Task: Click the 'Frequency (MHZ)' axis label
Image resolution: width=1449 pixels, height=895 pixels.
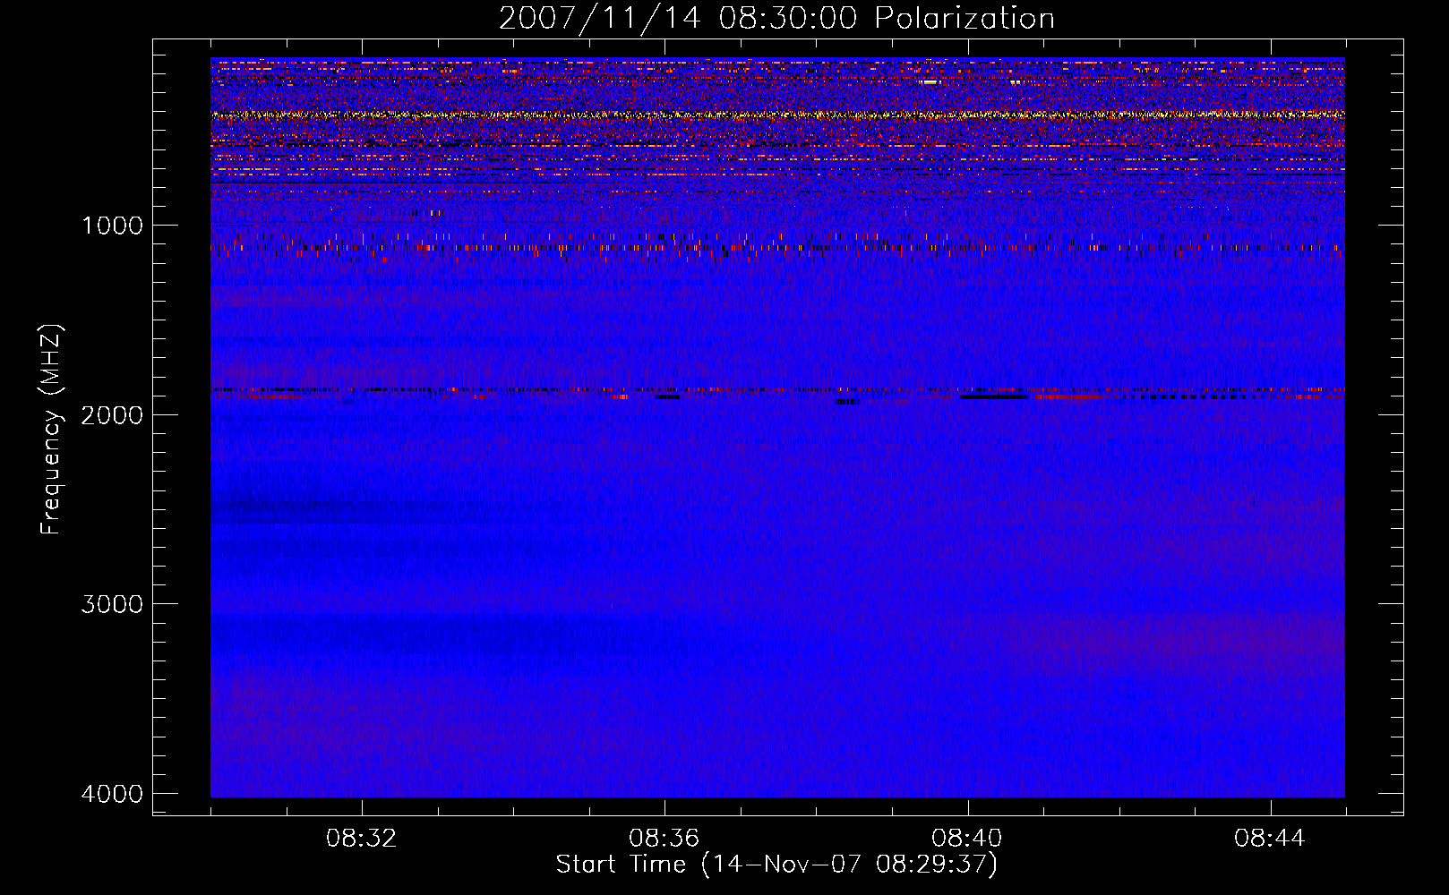Action: [x=51, y=430]
